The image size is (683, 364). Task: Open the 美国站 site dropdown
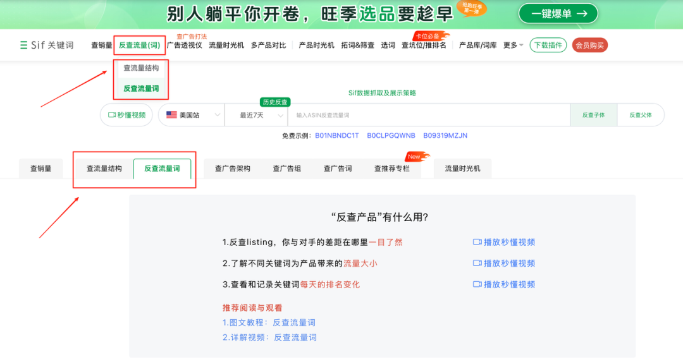point(191,115)
